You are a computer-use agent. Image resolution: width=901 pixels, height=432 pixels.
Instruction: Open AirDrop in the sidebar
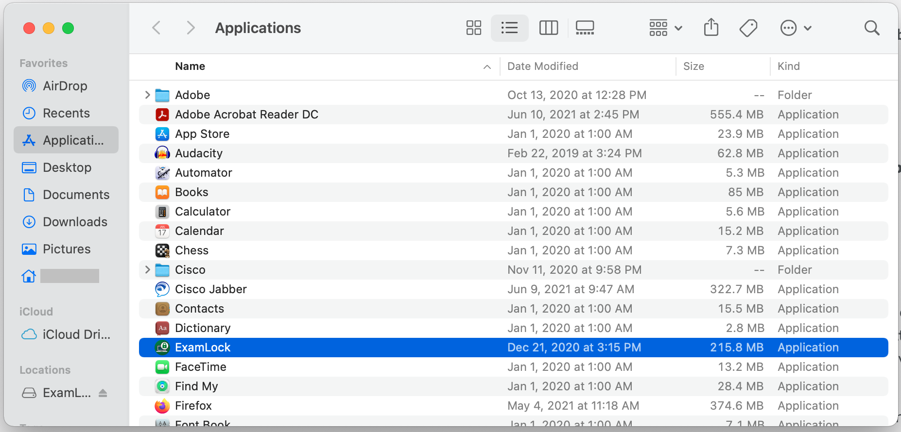[x=66, y=86]
